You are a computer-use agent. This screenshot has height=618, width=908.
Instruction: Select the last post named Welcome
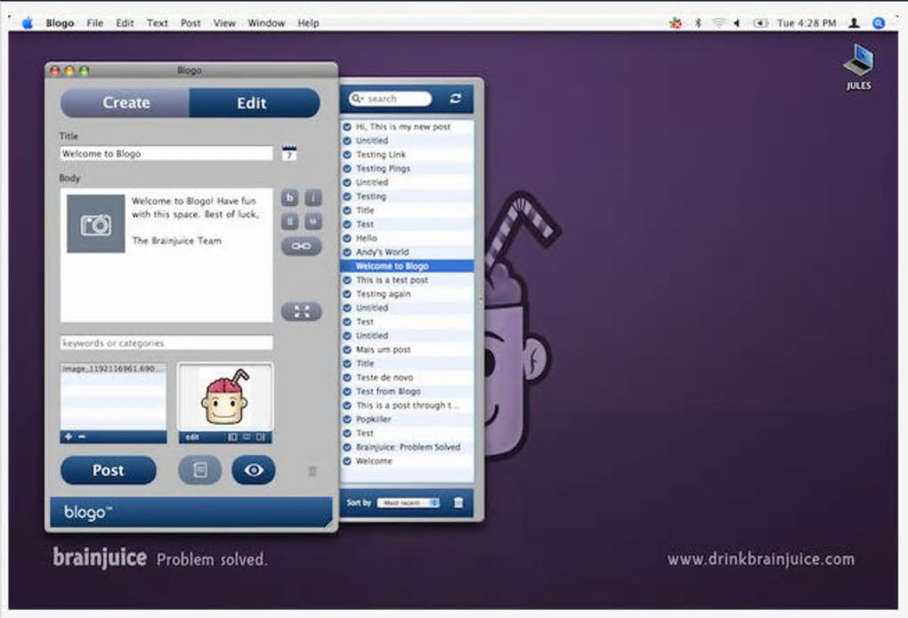[x=407, y=461]
